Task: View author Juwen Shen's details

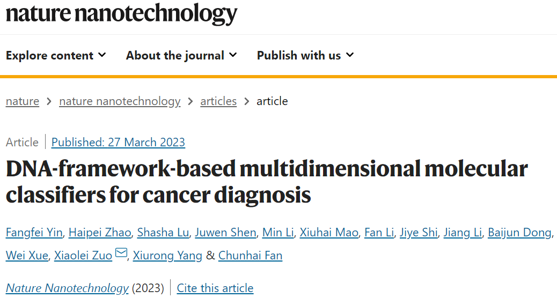Action: [225, 233]
